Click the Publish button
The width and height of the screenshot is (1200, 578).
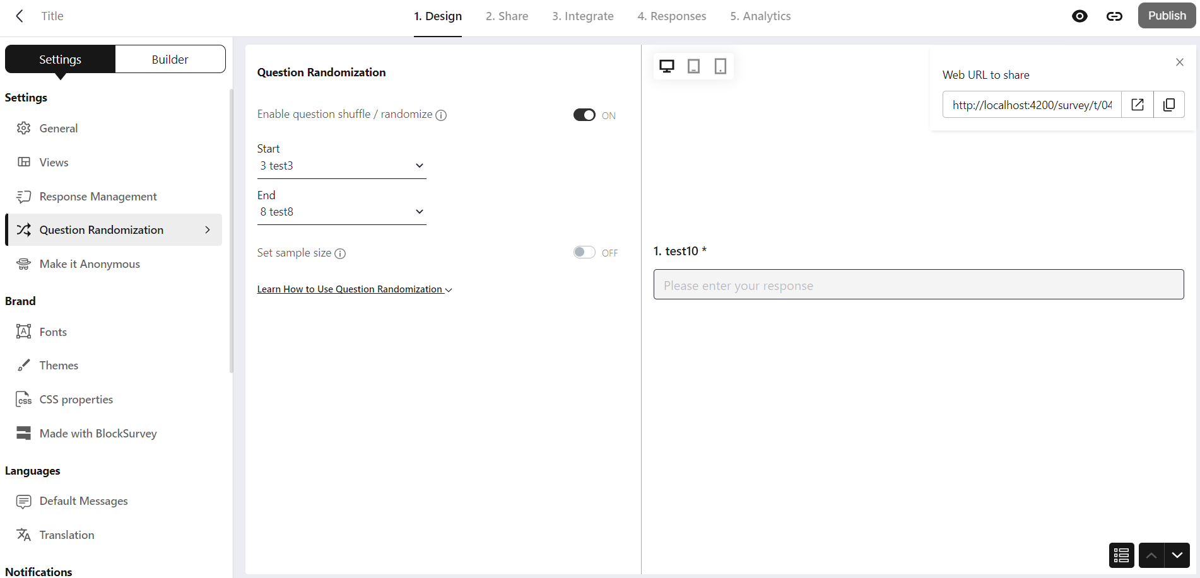[x=1167, y=16]
